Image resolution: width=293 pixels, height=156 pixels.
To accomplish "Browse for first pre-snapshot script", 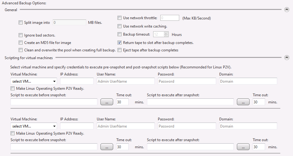I will (107, 102).
